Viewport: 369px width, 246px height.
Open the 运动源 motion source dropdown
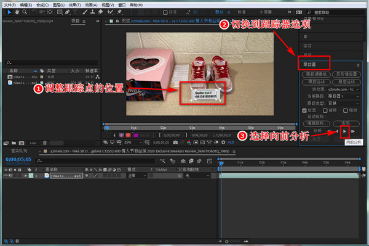tap(343, 89)
